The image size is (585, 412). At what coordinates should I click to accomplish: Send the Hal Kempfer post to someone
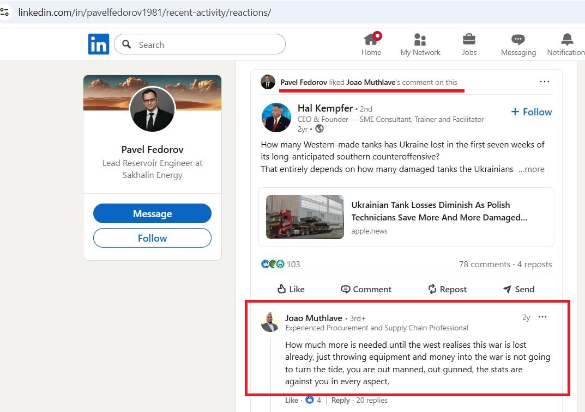517,289
